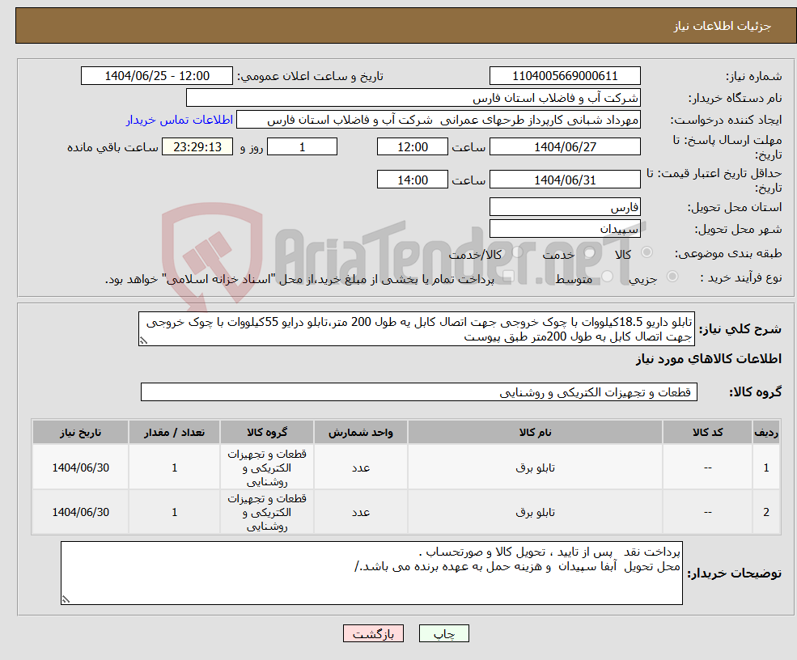Viewport: 797px width, 660px height.
Task: Click the شماره نیاز number field
Action: tap(564, 75)
